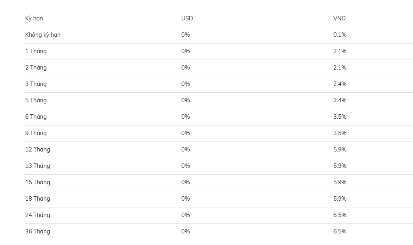Click the "24 Tháng" term label
This screenshot has height=245, width=413.
pyautogui.click(x=38, y=215)
